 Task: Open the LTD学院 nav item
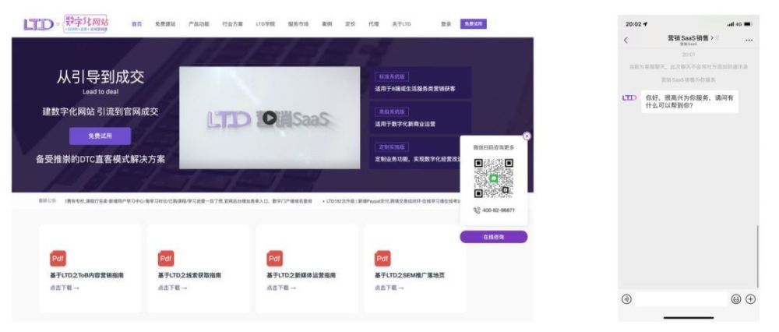[266, 24]
